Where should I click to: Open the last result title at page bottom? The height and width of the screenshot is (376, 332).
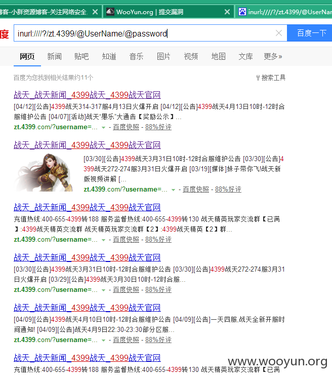(x=87, y=358)
